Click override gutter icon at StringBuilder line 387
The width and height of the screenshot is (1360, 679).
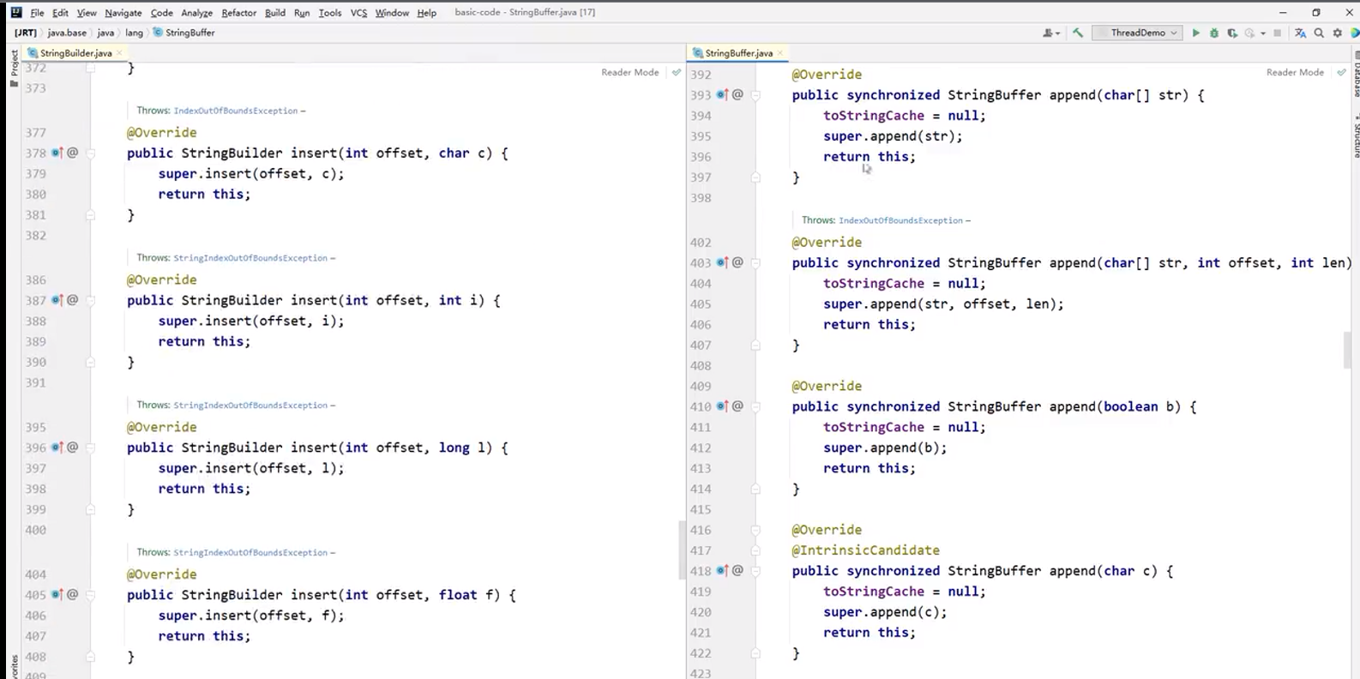(57, 300)
